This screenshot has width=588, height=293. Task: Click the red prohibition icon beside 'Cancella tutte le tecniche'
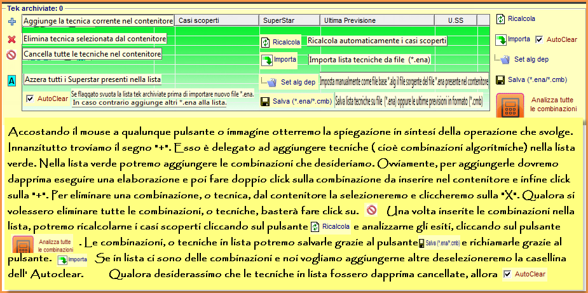click(x=11, y=55)
